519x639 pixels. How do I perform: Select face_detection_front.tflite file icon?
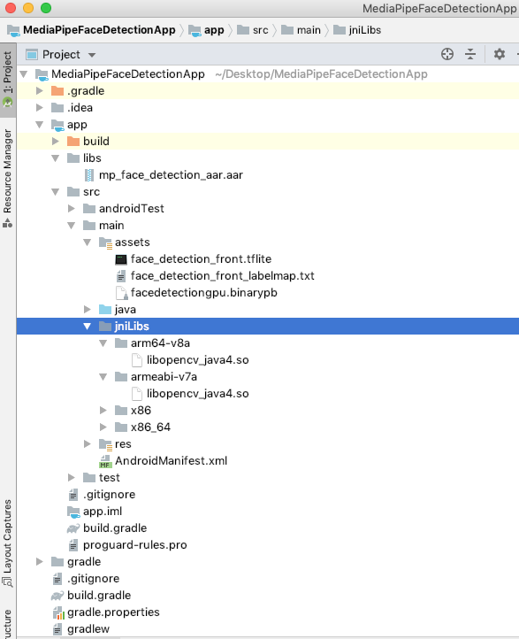(x=121, y=259)
